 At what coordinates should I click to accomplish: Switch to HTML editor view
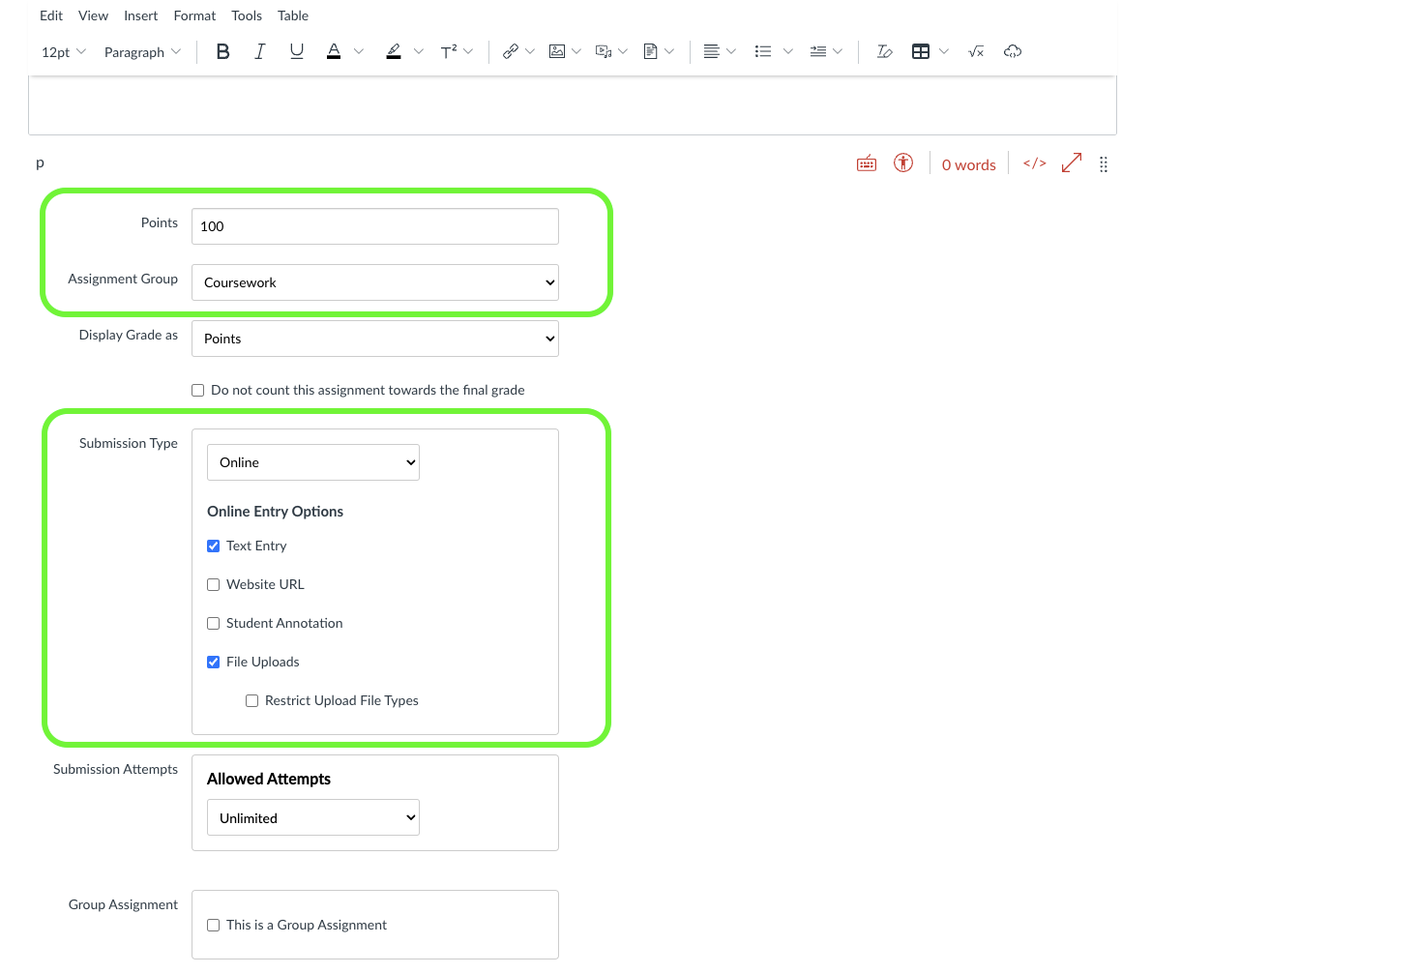1034,163
